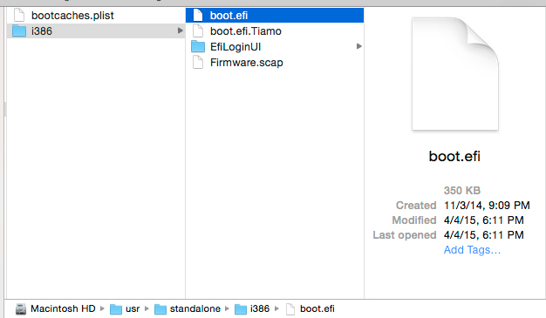The image size is (546, 318).
Task: Click the Macintosh HD drive icon in path bar
Action: 21,308
